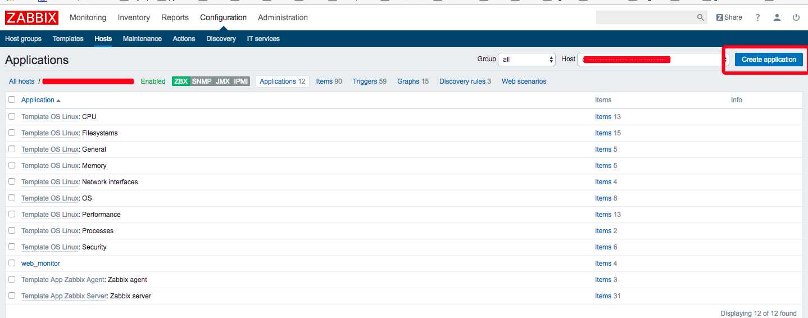Click the Create application button
This screenshot has height=318, width=808.
(x=769, y=59)
